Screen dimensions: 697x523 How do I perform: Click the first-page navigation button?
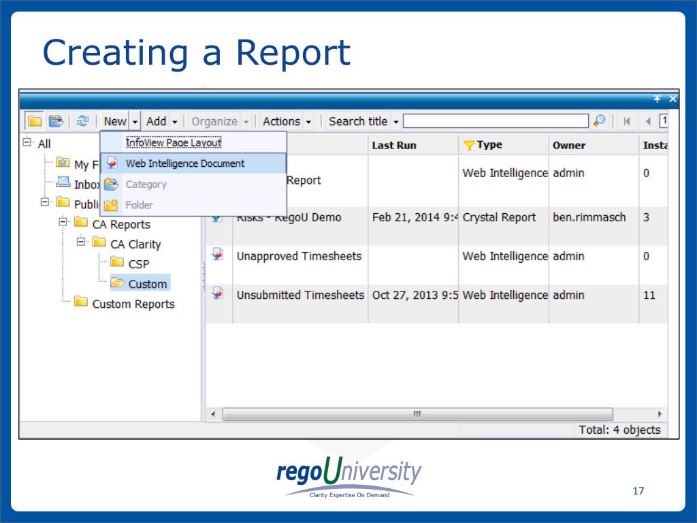627,121
